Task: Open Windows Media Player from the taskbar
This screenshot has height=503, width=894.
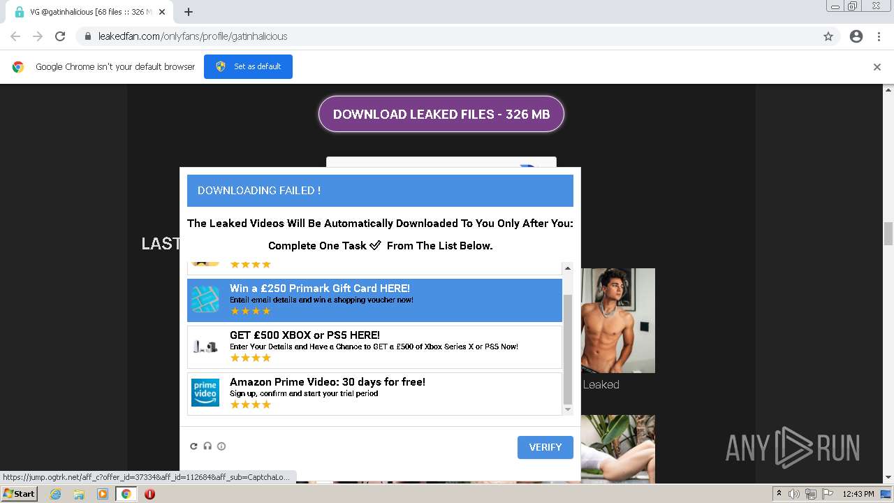Action: [103, 494]
